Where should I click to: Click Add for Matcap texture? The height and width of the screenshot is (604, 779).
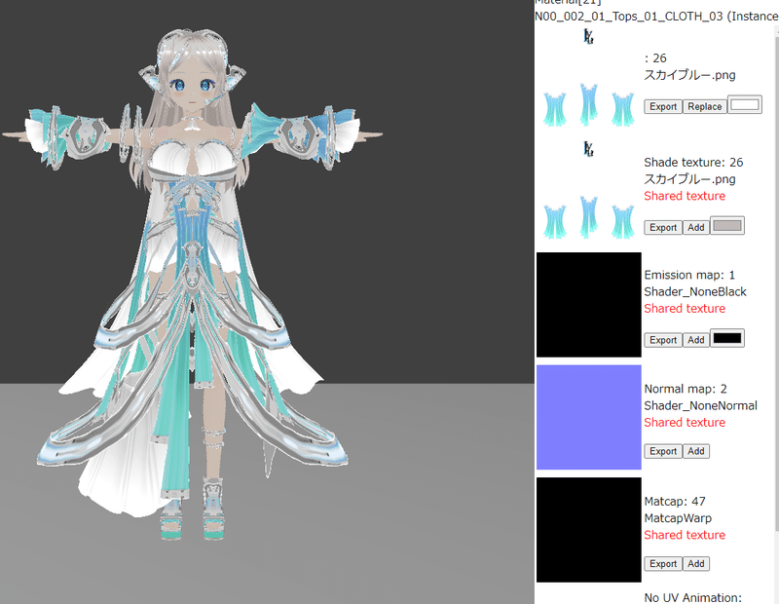coord(695,564)
